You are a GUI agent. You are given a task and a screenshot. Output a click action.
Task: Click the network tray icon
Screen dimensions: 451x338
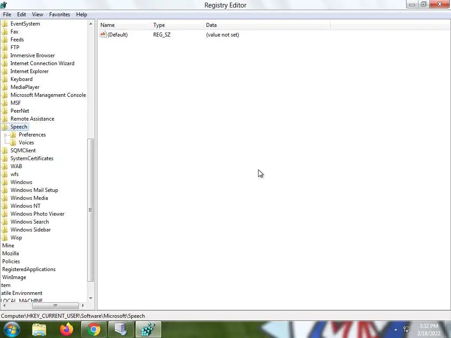click(x=407, y=329)
